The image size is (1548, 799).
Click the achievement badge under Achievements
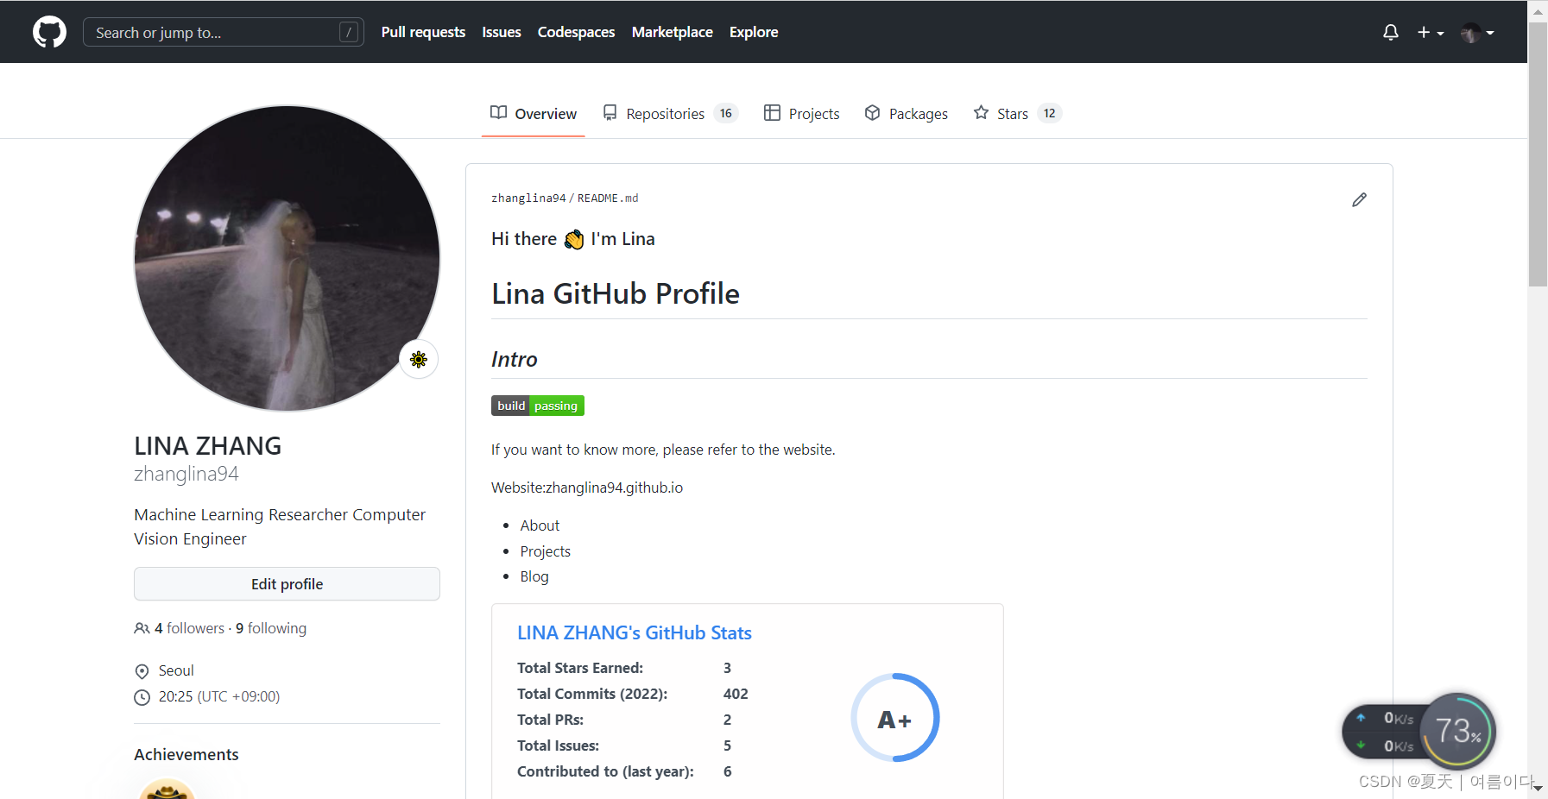pyautogui.click(x=167, y=789)
